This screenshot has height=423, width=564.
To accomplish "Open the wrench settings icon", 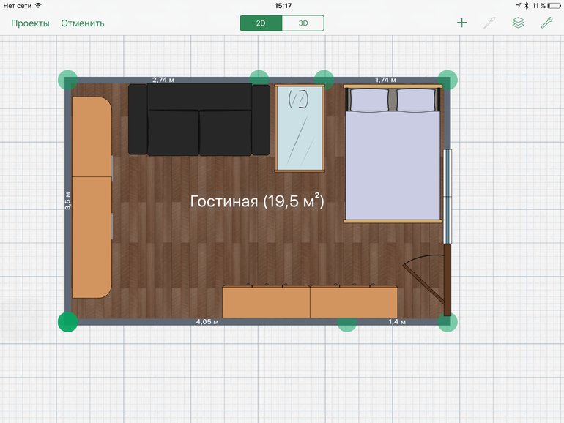I will point(546,23).
